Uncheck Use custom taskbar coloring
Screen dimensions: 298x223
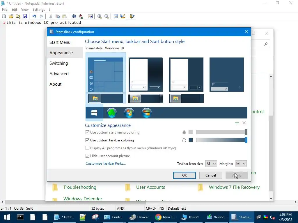87,140
